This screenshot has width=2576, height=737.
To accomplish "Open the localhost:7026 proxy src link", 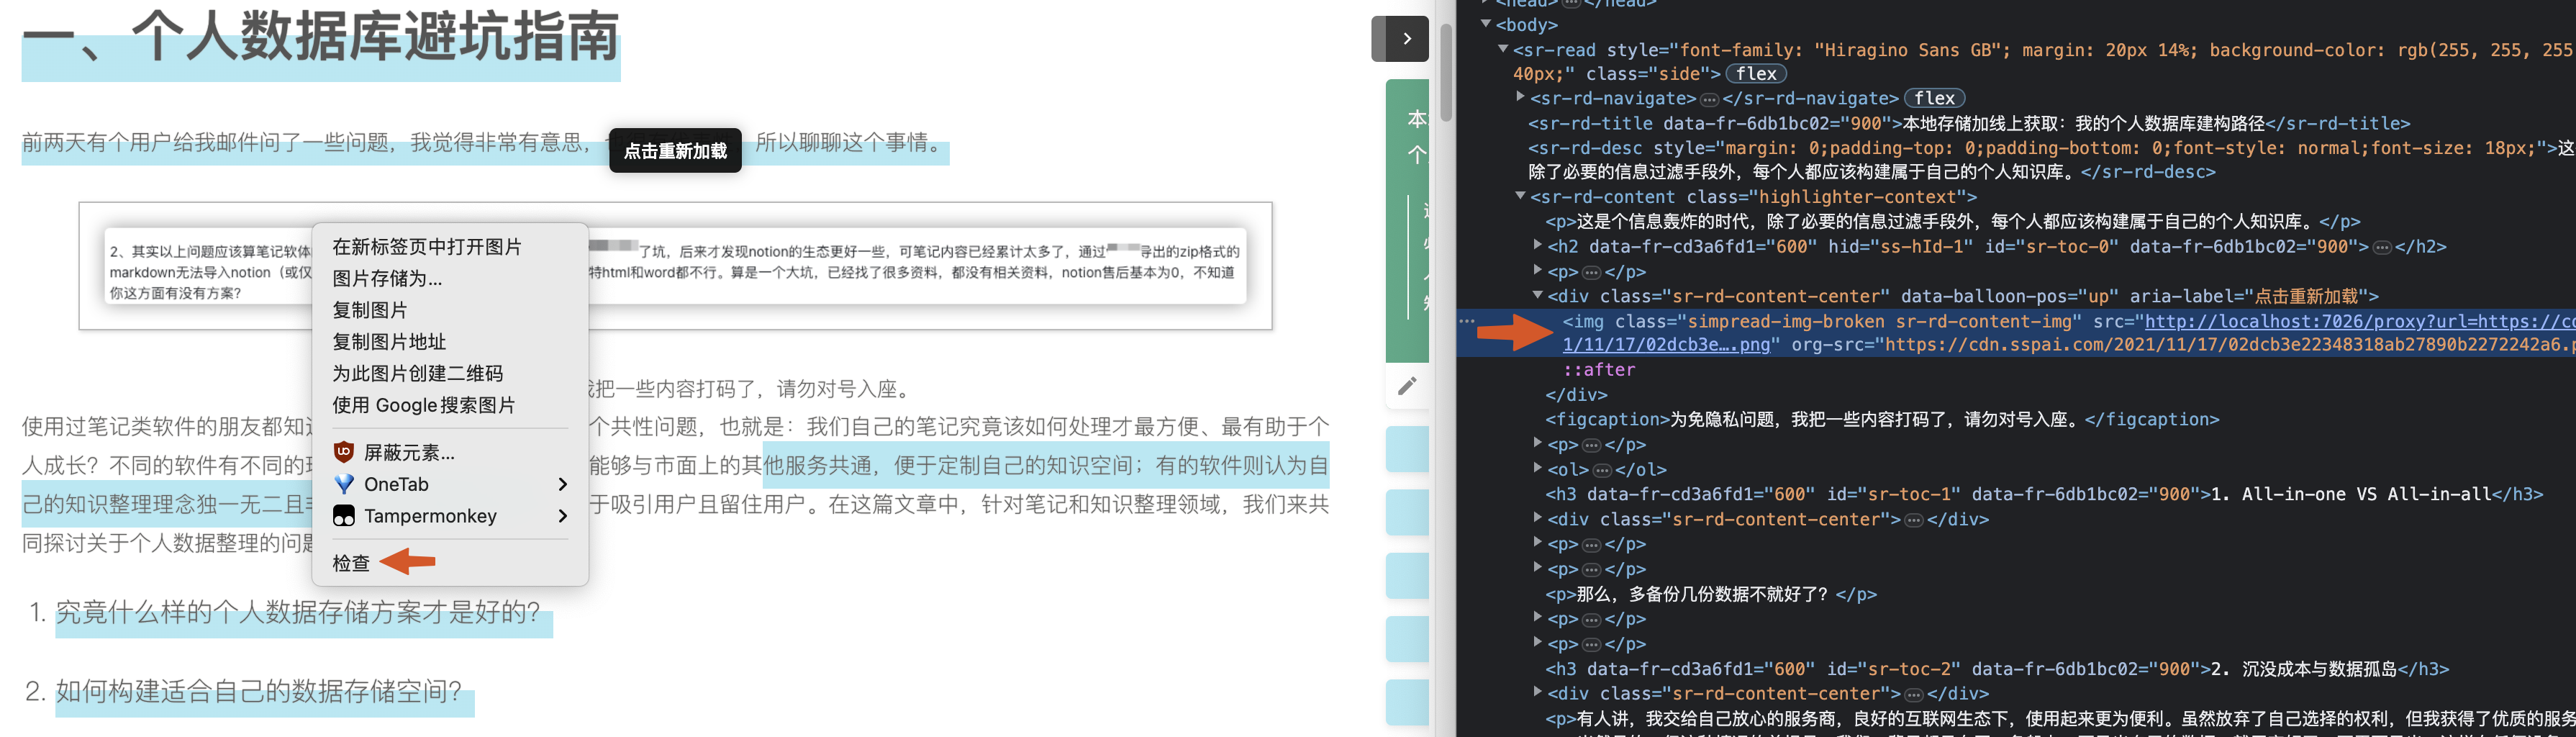I will [2359, 321].
